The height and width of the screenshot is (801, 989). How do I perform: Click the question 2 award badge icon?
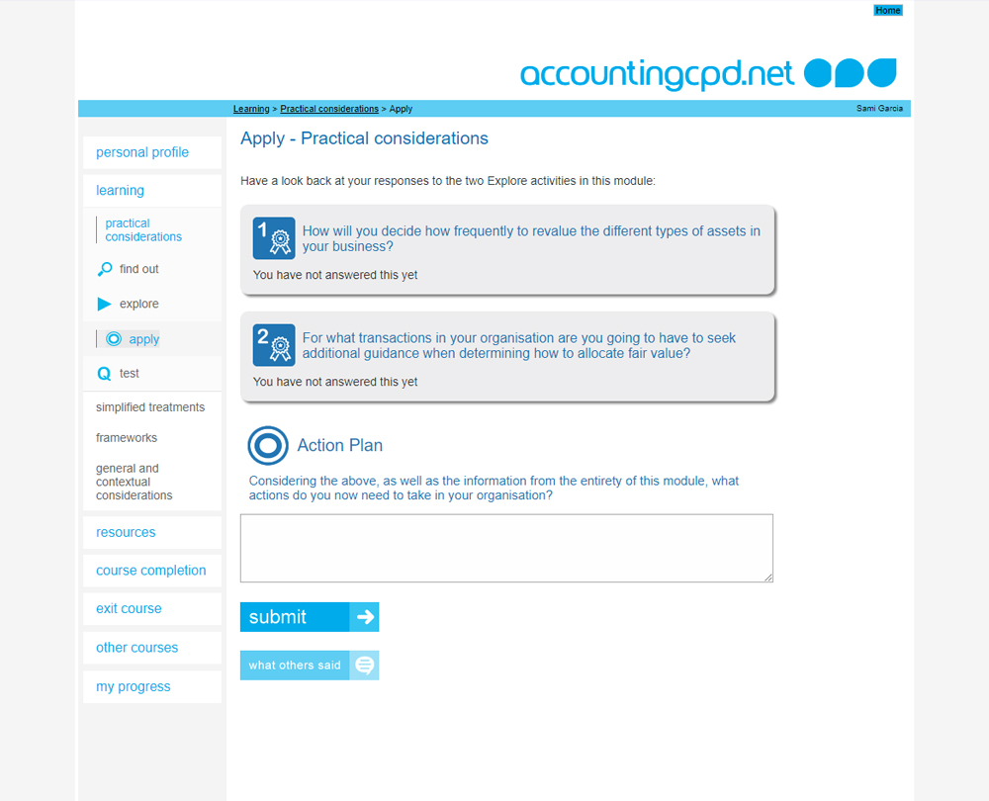click(274, 345)
